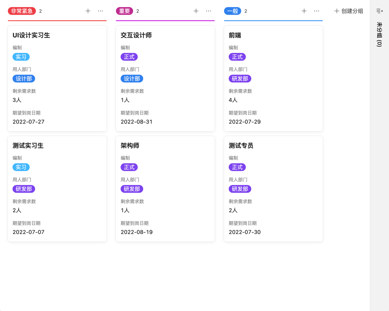This screenshot has height=311, width=389.
Task: Click the red 非常紧急 group label pill
Action: coord(22,11)
